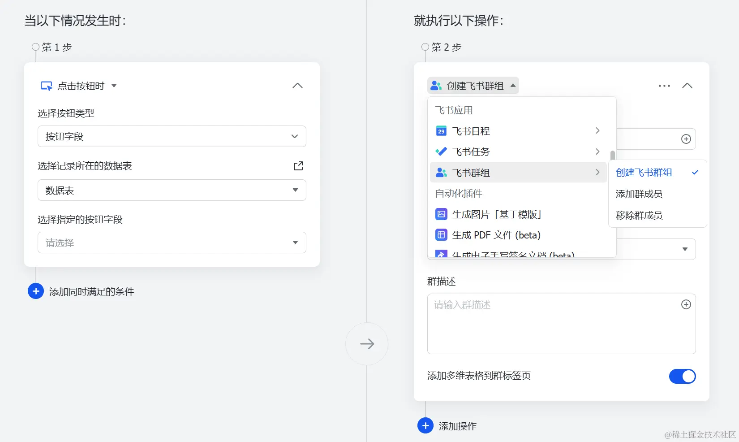Click the 自动化插件 section heading

pos(459,194)
